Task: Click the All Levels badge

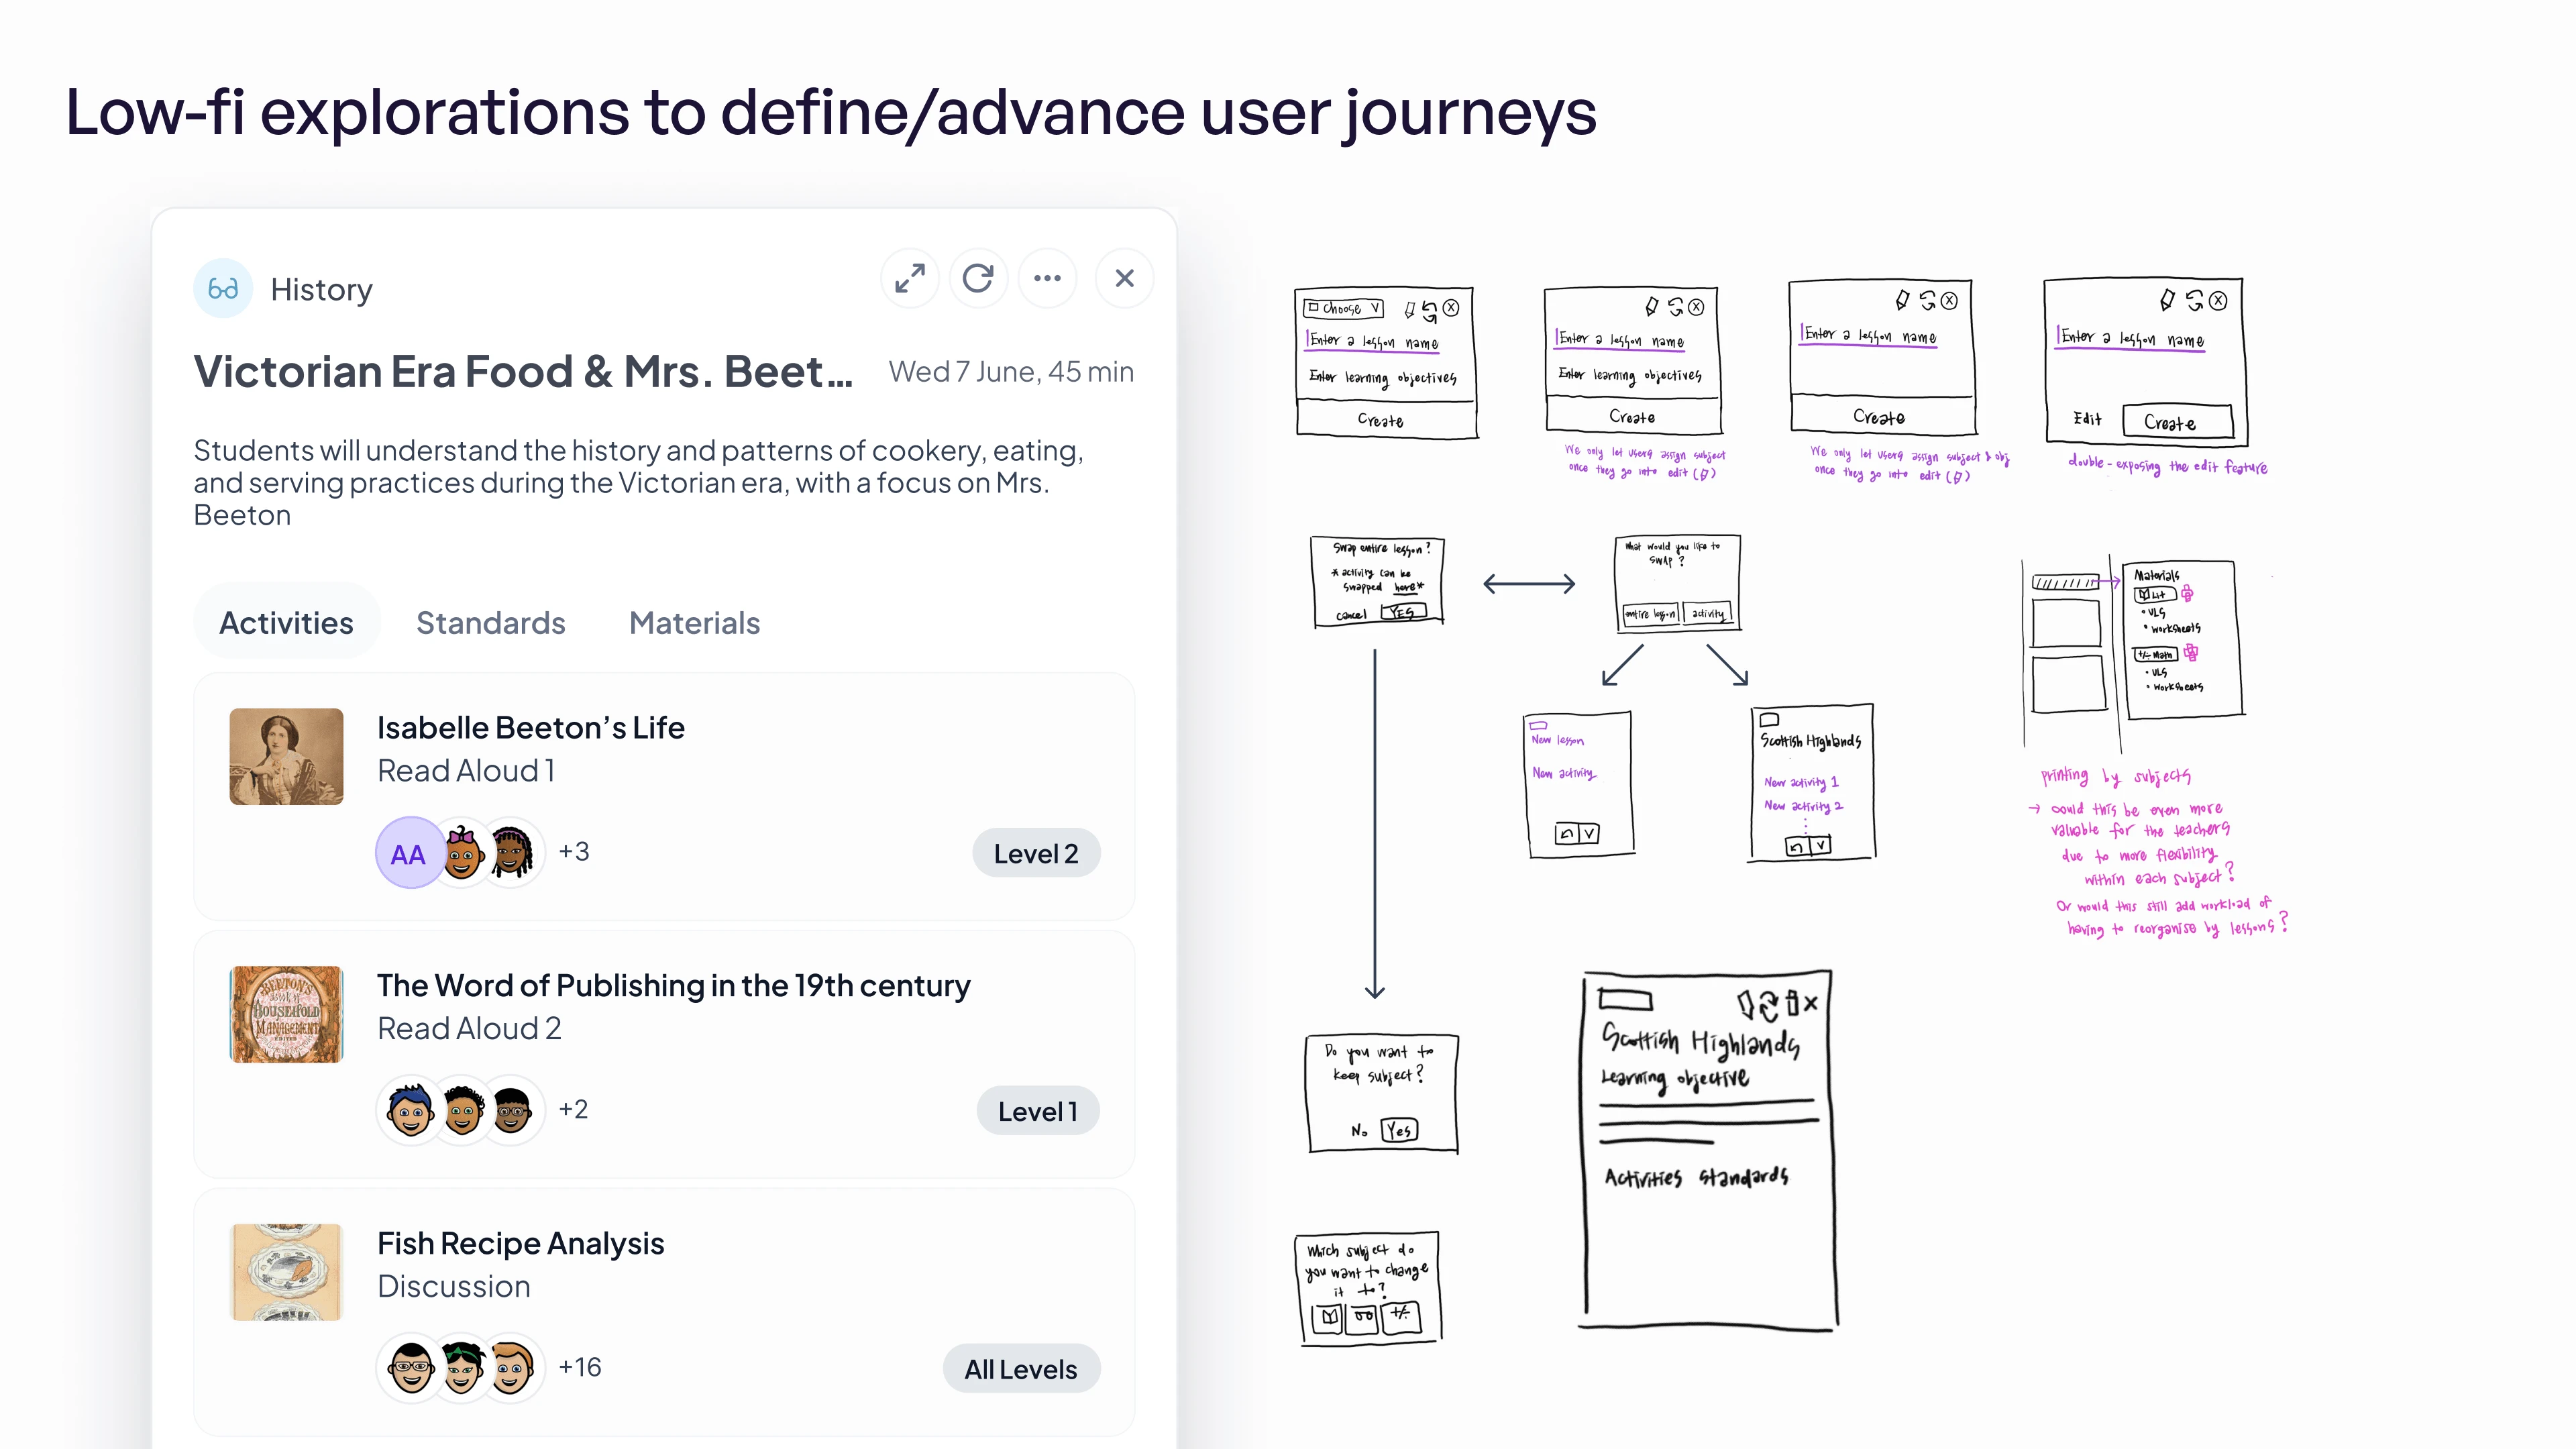Action: click(x=1020, y=1369)
